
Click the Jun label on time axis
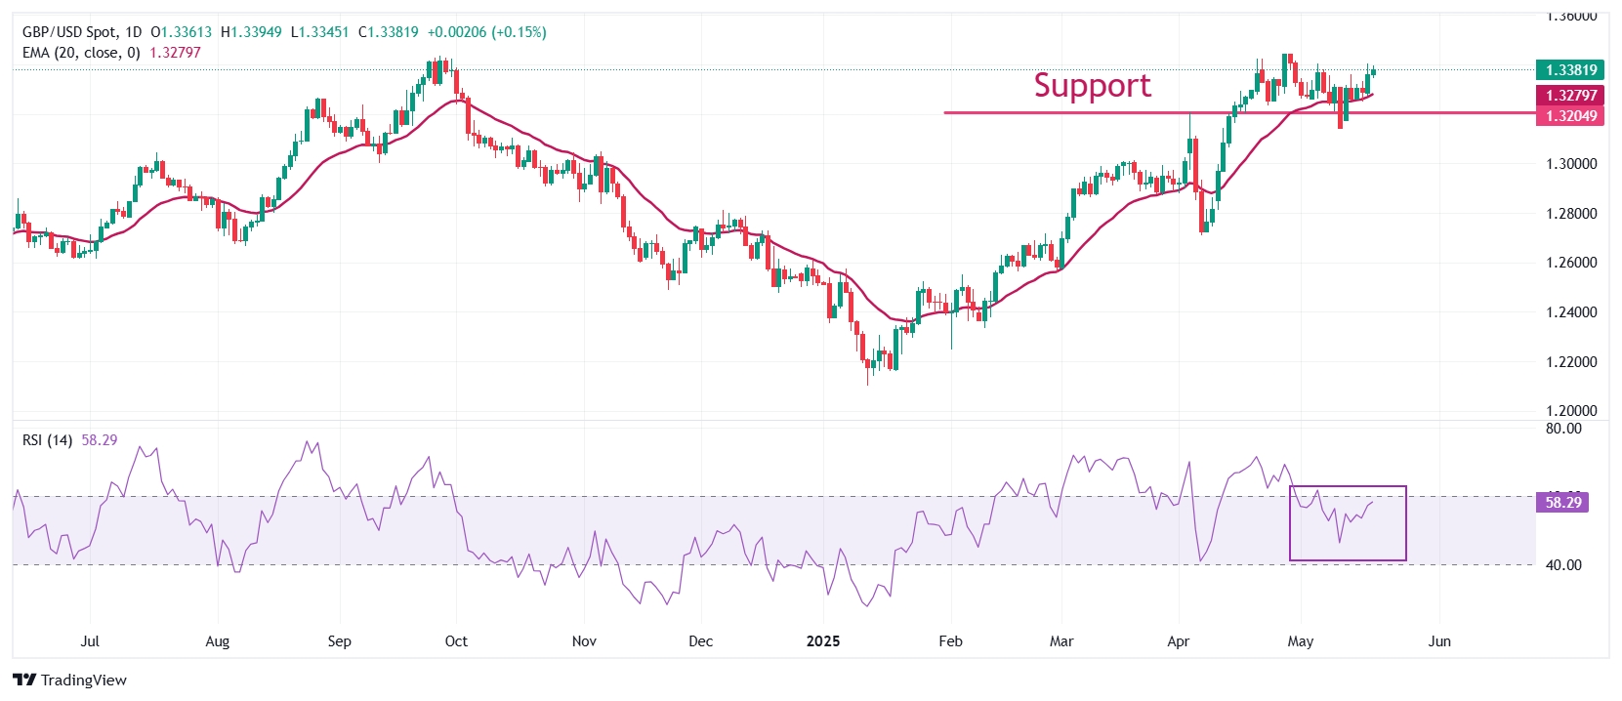[x=1439, y=641]
